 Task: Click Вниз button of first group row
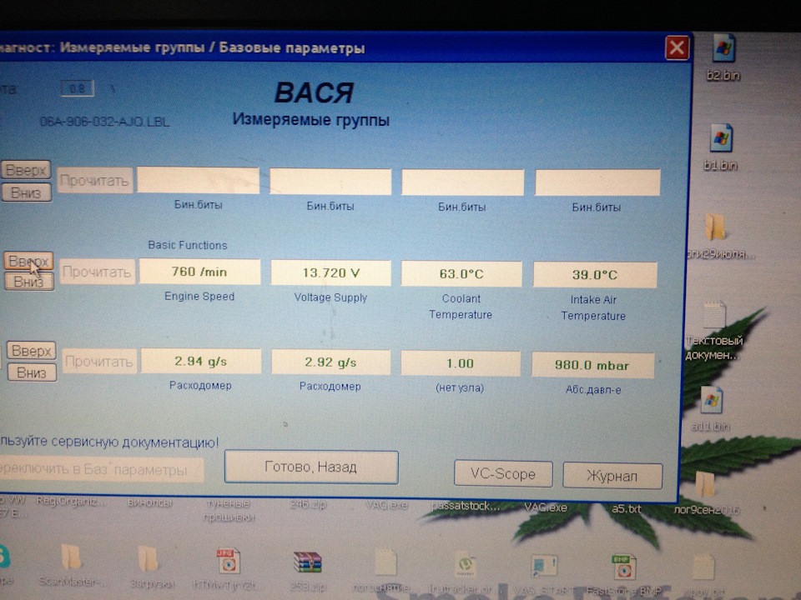(x=27, y=192)
